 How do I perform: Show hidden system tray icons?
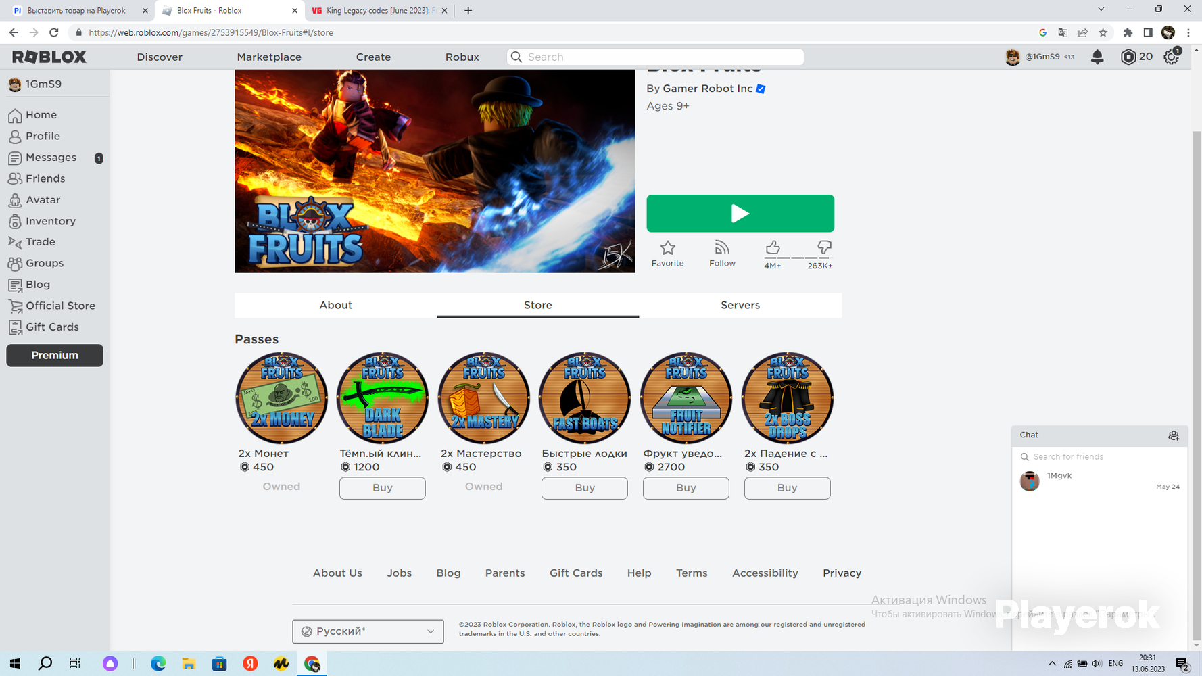(x=1052, y=664)
